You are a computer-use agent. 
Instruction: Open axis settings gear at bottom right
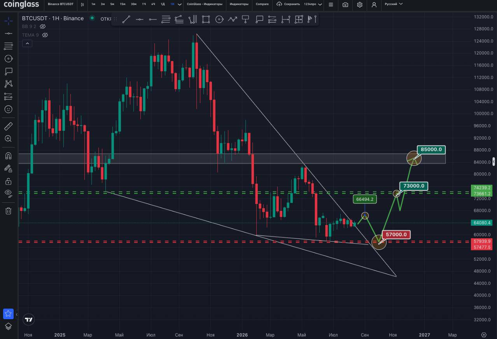pyautogui.click(x=484, y=335)
